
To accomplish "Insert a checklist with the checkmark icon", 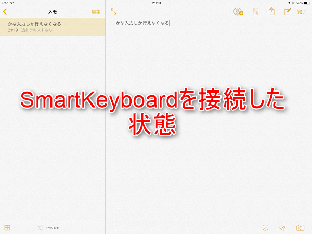I will coord(265,228).
